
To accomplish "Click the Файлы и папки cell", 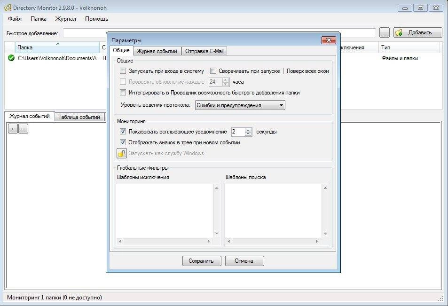I will pyautogui.click(x=400, y=58).
